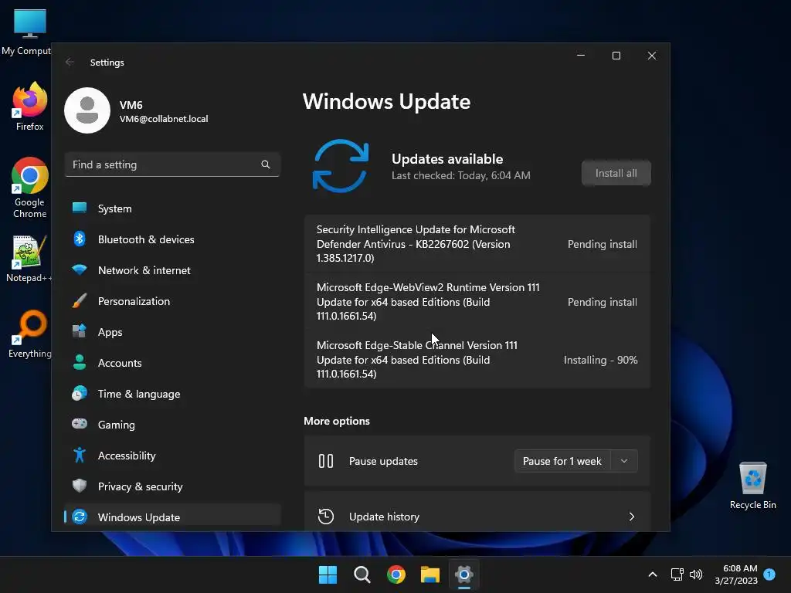Click the large blue update sync icon
The width and height of the screenshot is (791, 593).
tap(341, 166)
